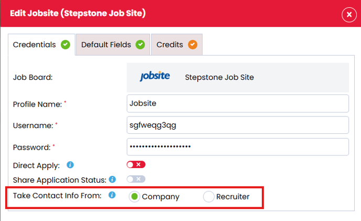Click the green checkmark on Default Fields tab
The height and width of the screenshot is (221, 361).
coord(140,45)
